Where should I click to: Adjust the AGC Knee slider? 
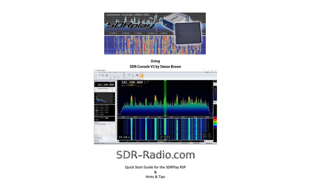point(104,127)
